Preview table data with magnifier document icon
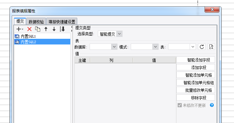Image resolution: width=234 pixels, height=123 pixels. [211, 47]
